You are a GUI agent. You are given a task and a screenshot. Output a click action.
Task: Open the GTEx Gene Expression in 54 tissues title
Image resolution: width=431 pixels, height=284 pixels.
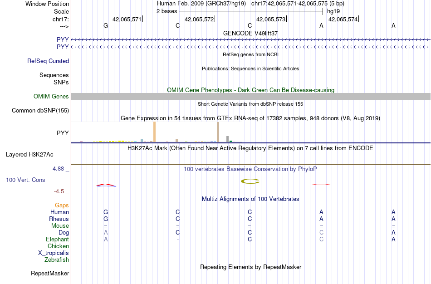[250, 118]
